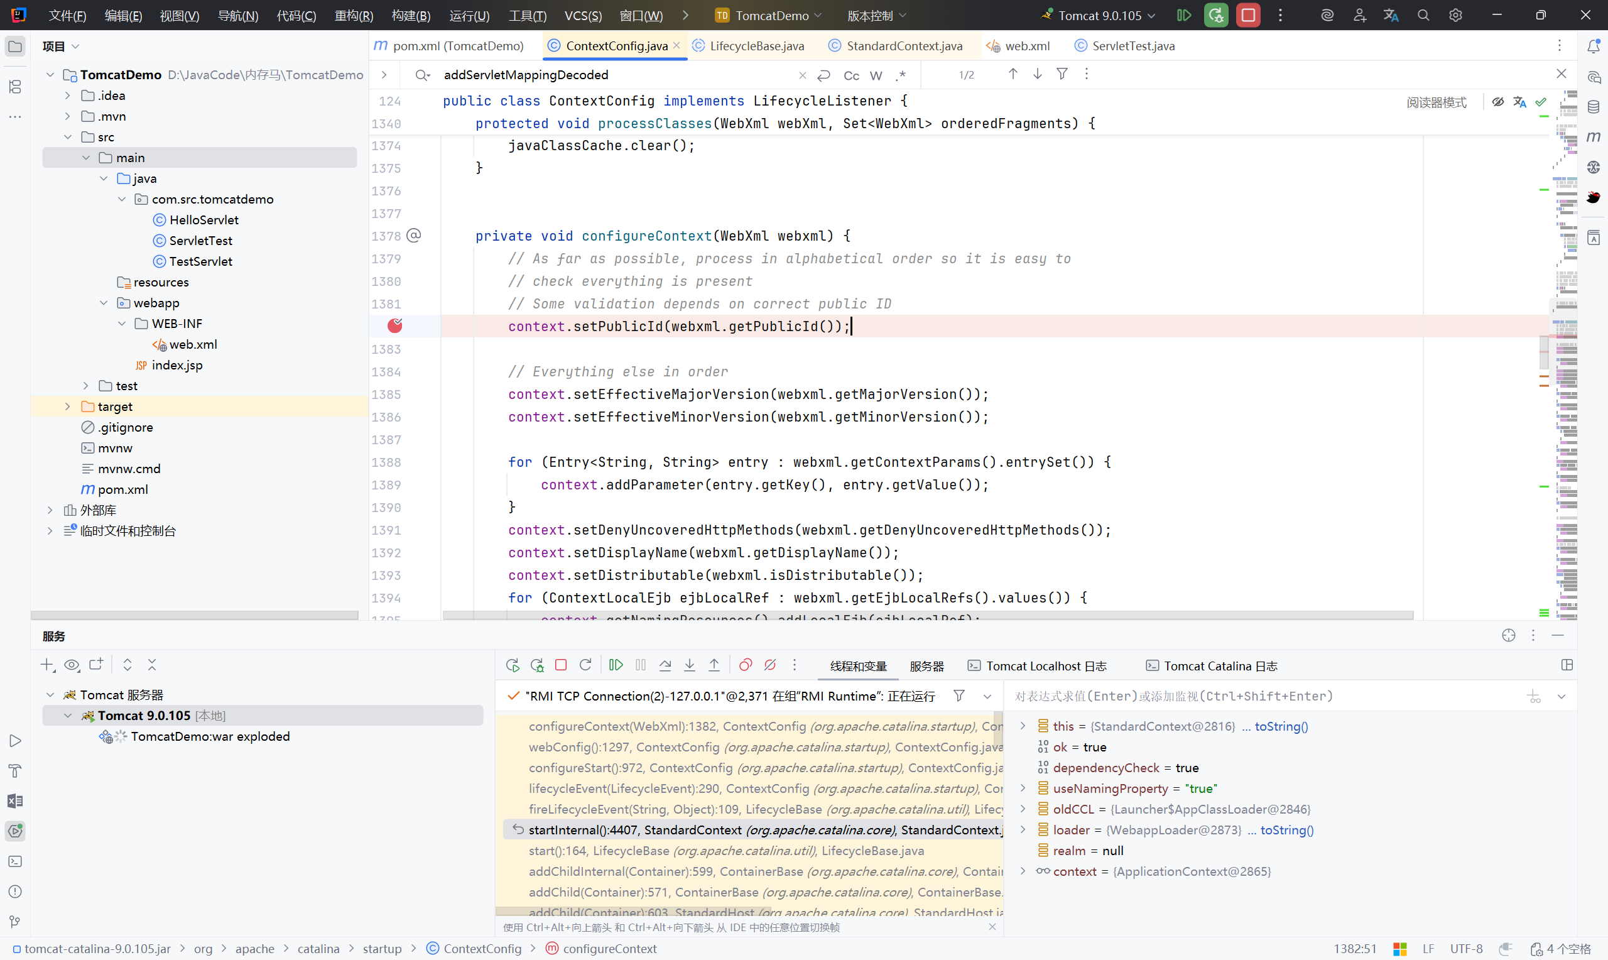The width and height of the screenshot is (1608, 960).
Task: Open the Maven tool window icon
Action: (1593, 136)
